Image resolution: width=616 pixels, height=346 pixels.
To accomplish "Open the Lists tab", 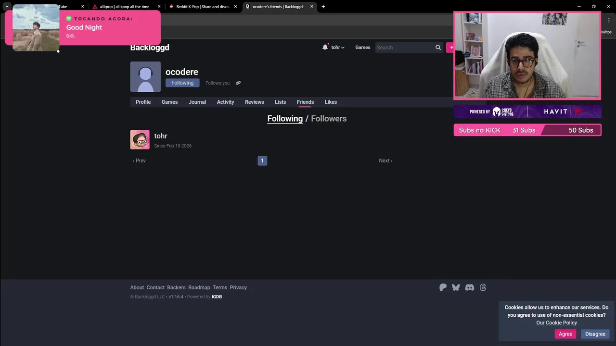I will click(280, 102).
